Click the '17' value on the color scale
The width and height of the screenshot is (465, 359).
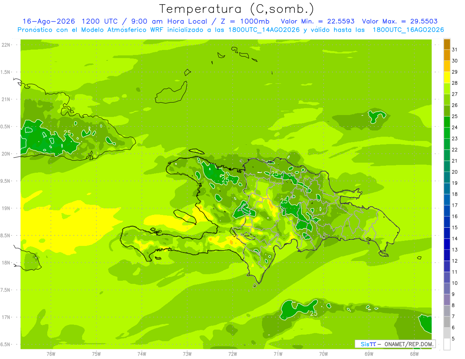[x=455, y=205]
